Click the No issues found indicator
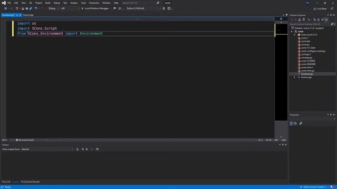Viewport: 337px width, 189px height. click(25, 140)
